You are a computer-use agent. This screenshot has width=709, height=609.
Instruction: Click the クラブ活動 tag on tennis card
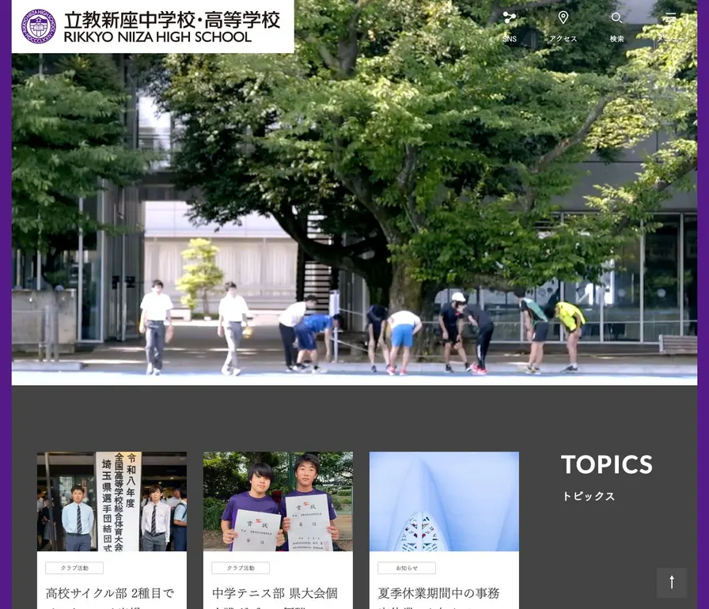pos(241,568)
